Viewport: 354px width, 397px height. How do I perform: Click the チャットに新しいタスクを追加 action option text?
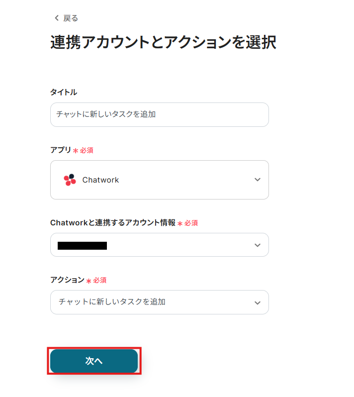point(112,302)
